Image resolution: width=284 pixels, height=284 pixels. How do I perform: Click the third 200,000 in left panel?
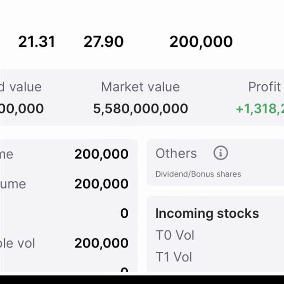[x=101, y=243]
